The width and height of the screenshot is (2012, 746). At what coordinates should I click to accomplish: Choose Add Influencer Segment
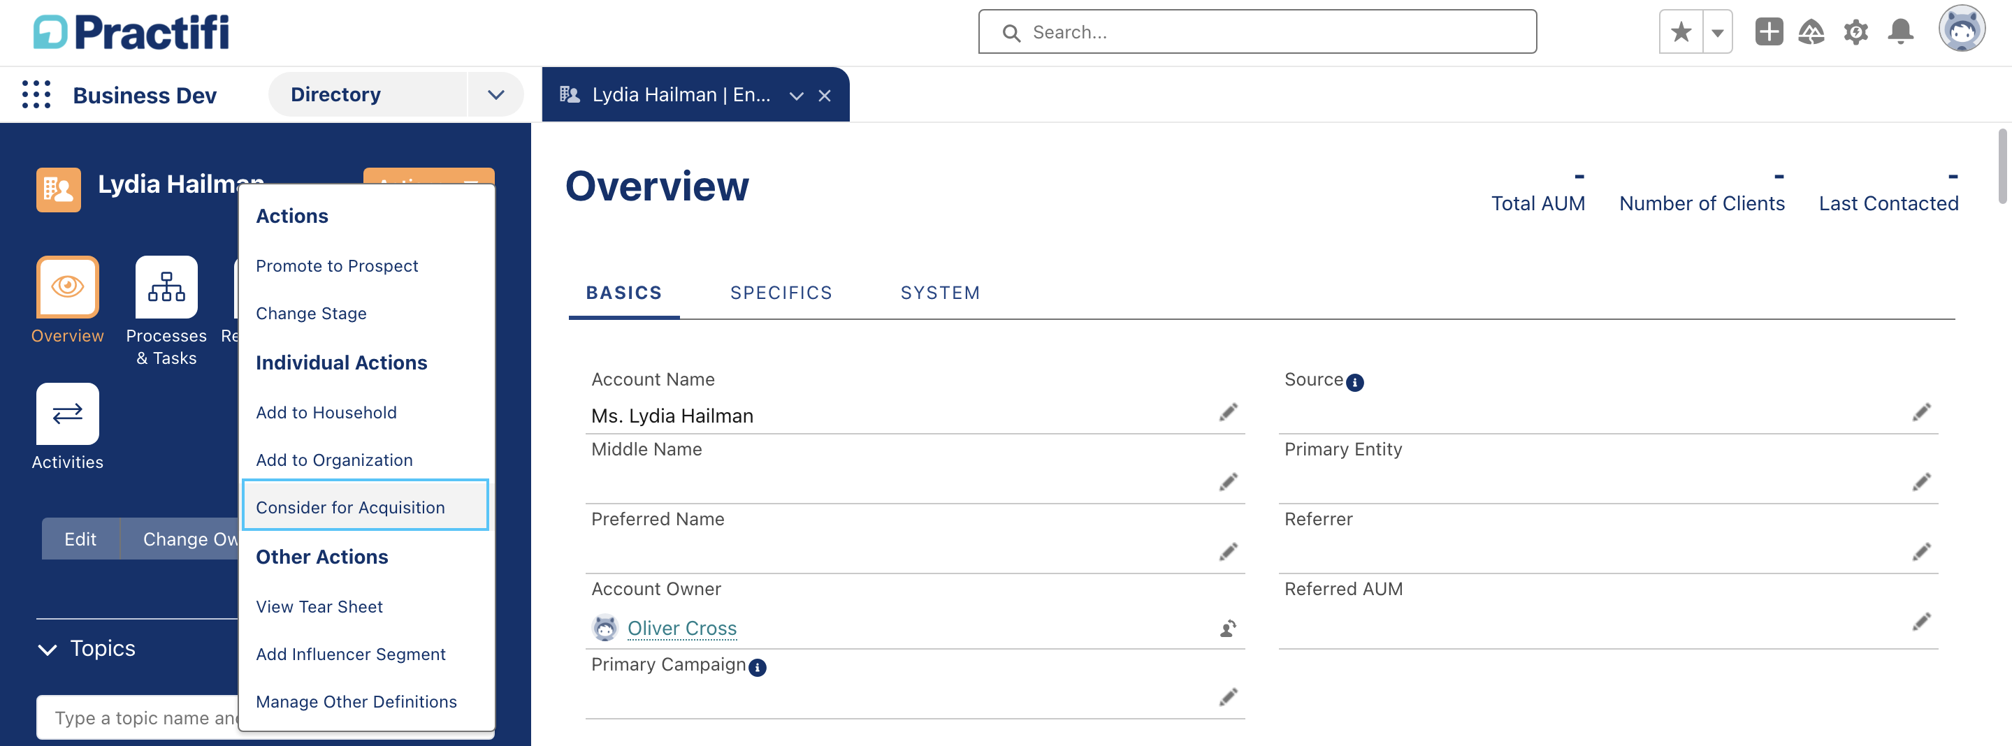pos(351,654)
